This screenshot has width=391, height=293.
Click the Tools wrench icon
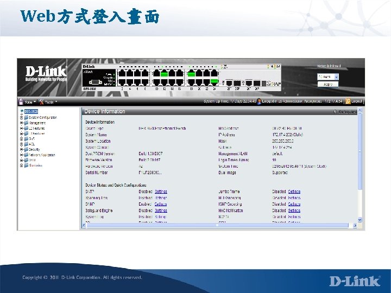pyautogui.click(x=41, y=102)
